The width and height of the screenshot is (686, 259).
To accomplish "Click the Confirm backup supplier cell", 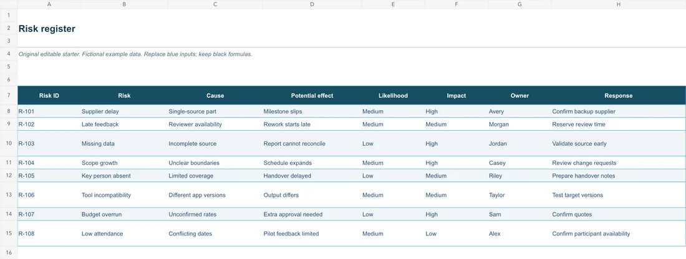I will 618,111.
